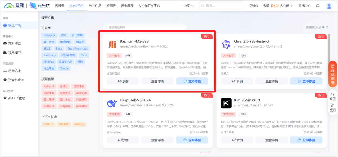Switch to the MaaS平台 tab
338x157 pixels.
[77, 6]
